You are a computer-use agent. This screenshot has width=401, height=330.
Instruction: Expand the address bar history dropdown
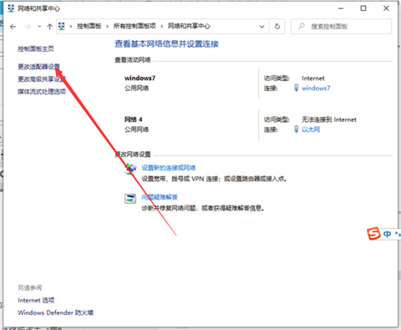tap(261, 27)
